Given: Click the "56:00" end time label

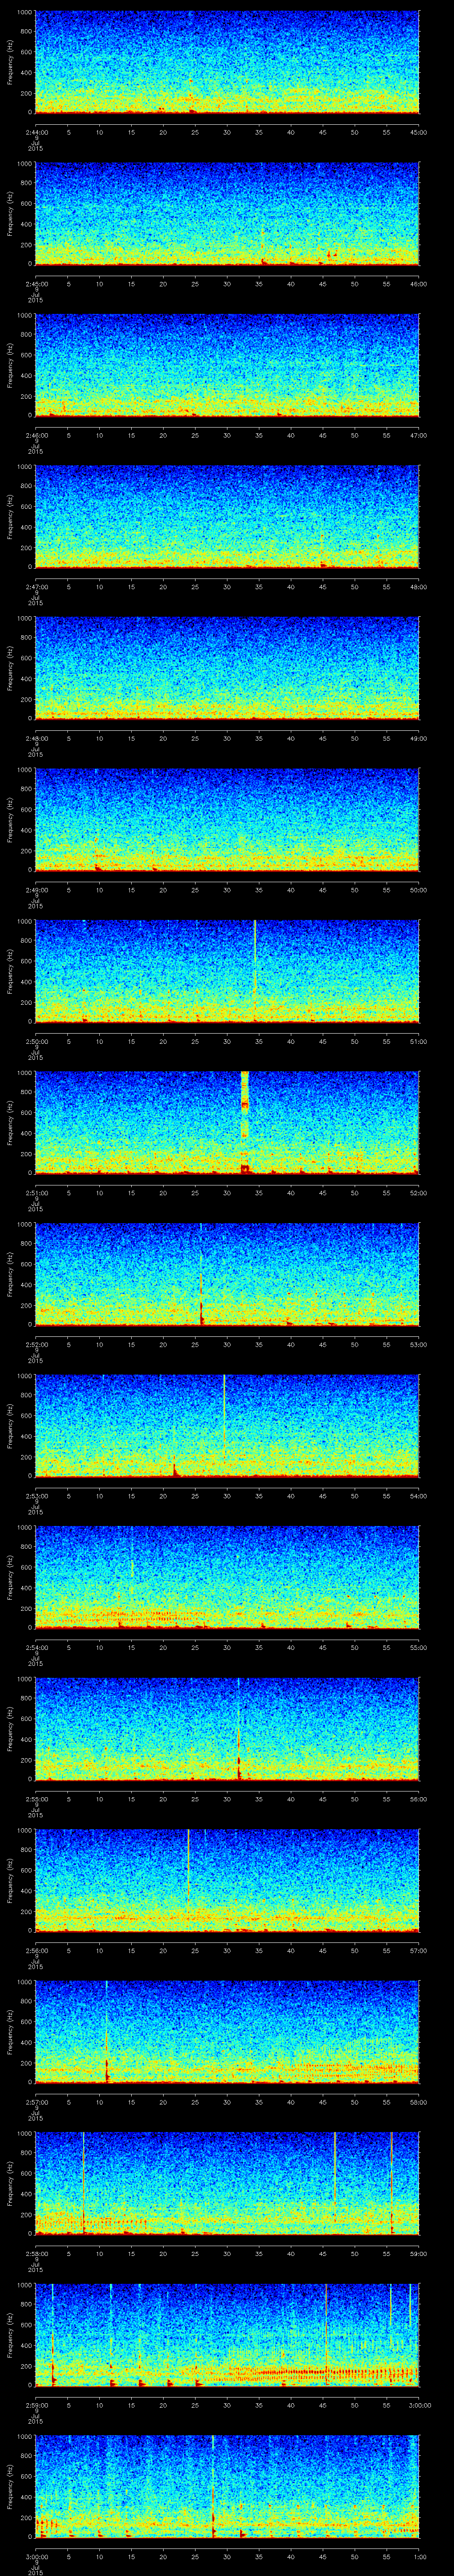Looking at the screenshot, I should tap(419, 1799).
